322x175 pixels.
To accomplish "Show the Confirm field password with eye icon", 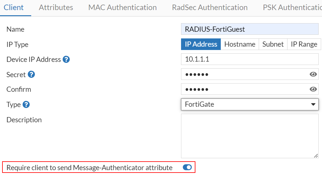I will pos(313,89).
